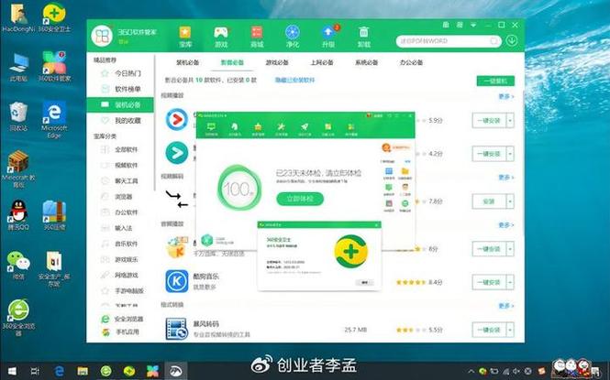Screen dimensions: 610x380
Task: Click the green 一键装机 button
Action: (x=495, y=81)
